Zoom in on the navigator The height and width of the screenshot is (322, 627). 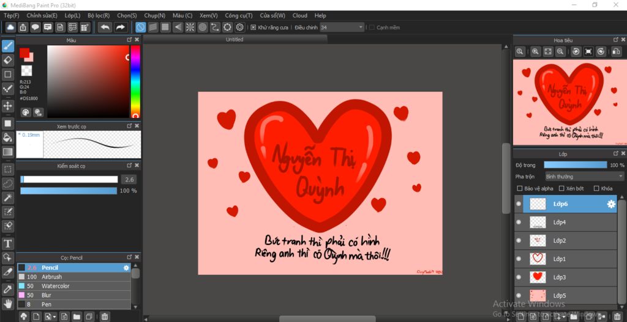(x=535, y=51)
